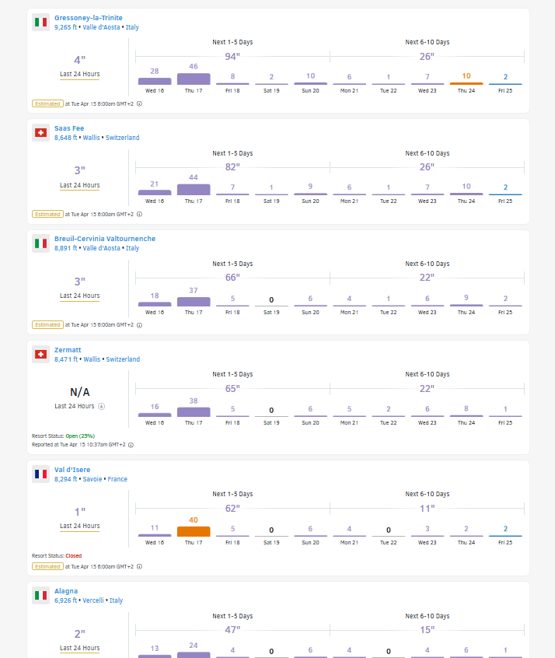The height and width of the screenshot is (658, 555).
Task: Open the Breuil-Cervinia Valtournenche resort page
Action: tap(104, 239)
